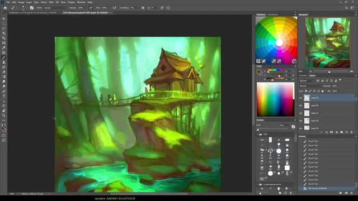This screenshot has height=201, width=358.
Task: Click the Home icon in the options bar
Action: pos(5,8)
